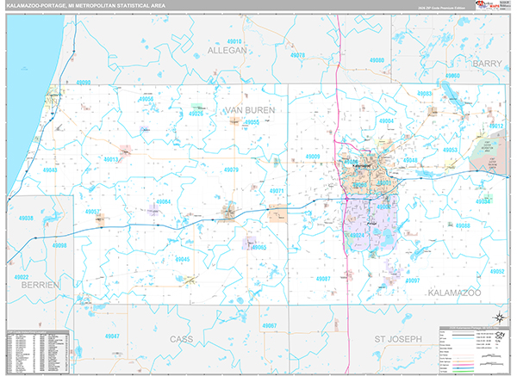Select the ST JOSEPH county label

pyautogui.click(x=396, y=339)
